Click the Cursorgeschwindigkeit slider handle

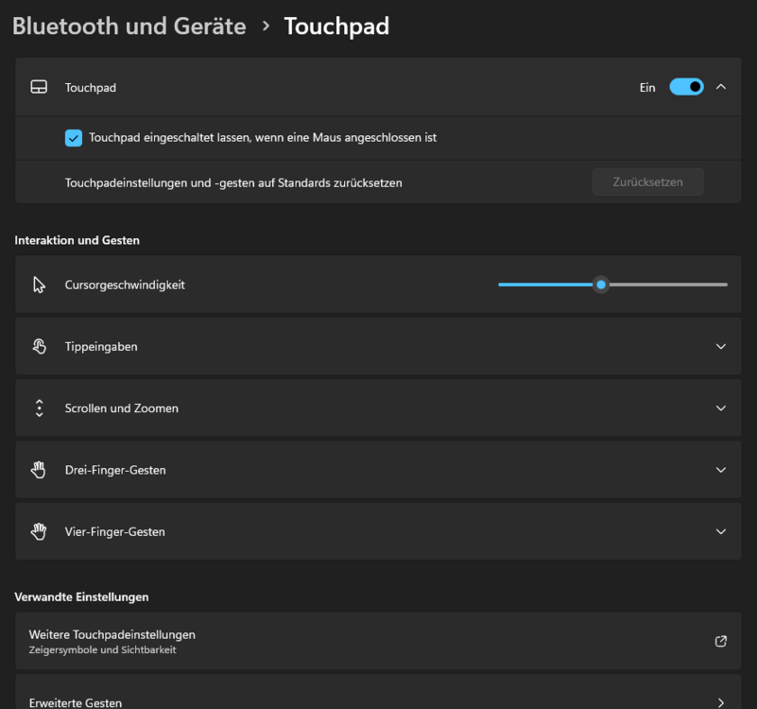[601, 285]
